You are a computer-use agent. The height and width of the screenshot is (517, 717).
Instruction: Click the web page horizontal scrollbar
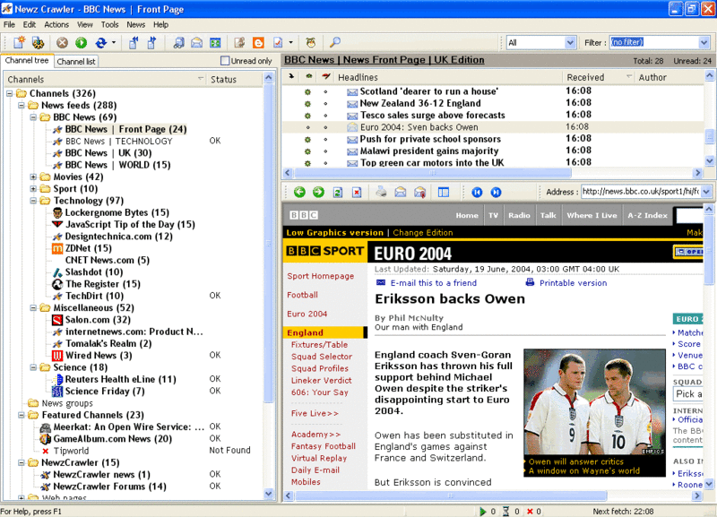[451, 495]
